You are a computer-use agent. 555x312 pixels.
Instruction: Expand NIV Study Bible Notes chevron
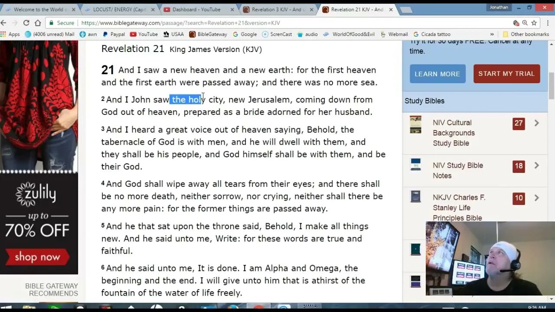(536, 166)
